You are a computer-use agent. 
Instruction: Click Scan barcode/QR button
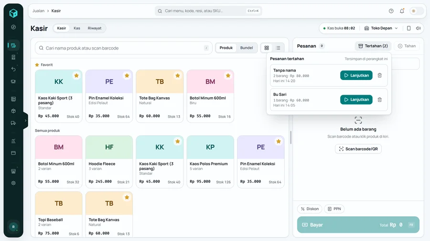click(358, 149)
